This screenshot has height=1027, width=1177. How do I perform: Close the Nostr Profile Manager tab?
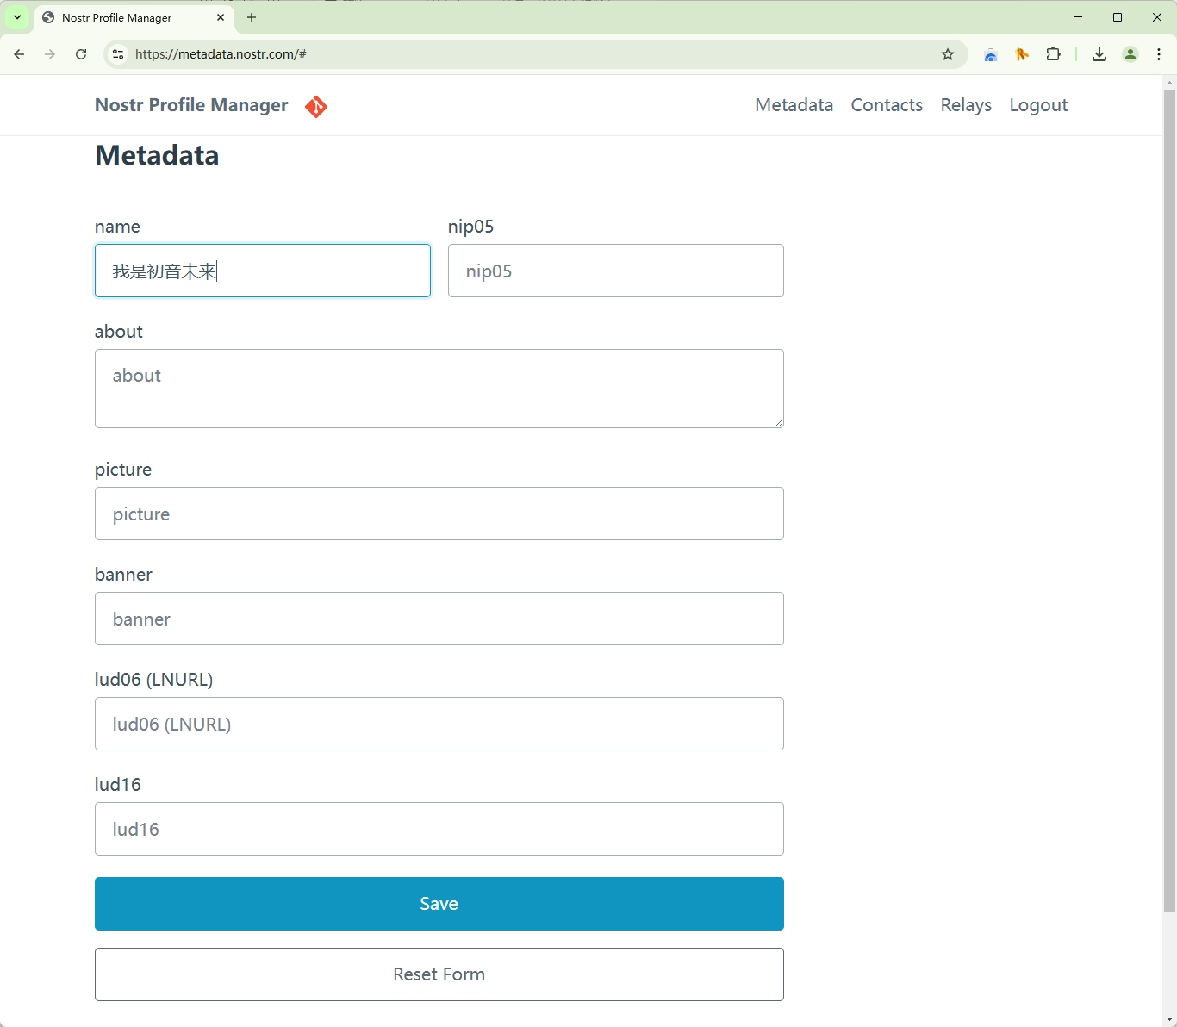221,17
